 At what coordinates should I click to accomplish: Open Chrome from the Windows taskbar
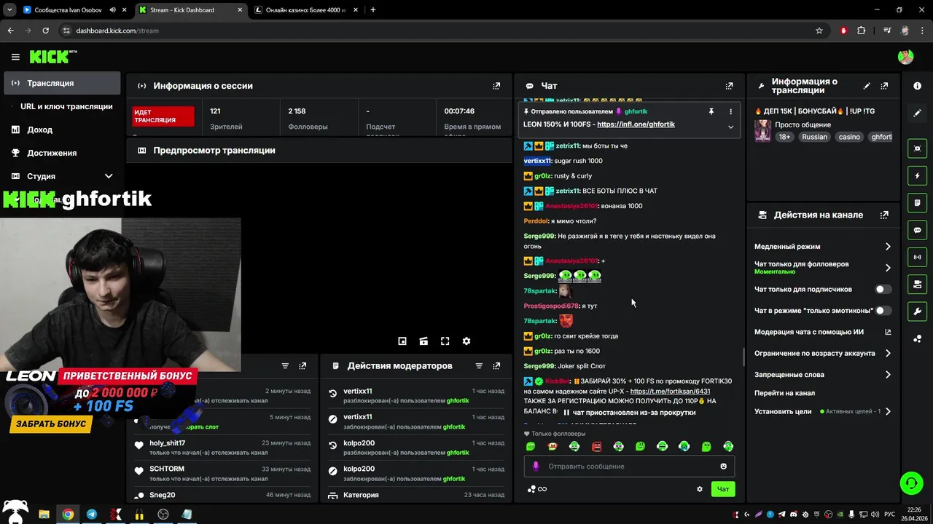click(68, 515)
